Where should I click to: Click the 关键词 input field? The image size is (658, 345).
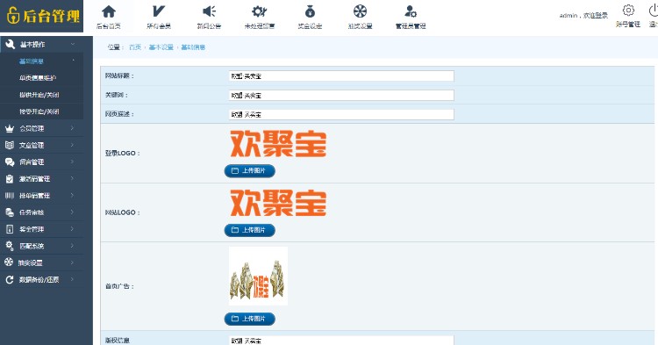tap(341, 96)
